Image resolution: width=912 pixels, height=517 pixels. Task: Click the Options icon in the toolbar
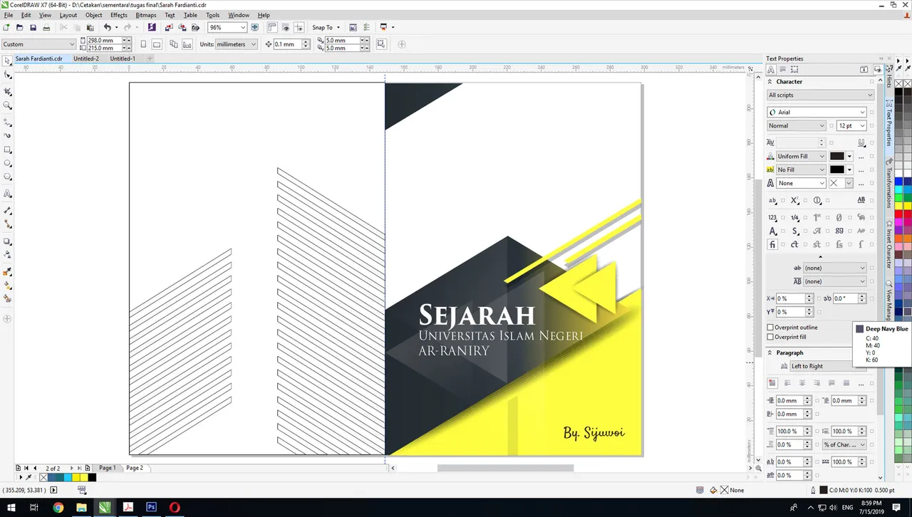353,27
